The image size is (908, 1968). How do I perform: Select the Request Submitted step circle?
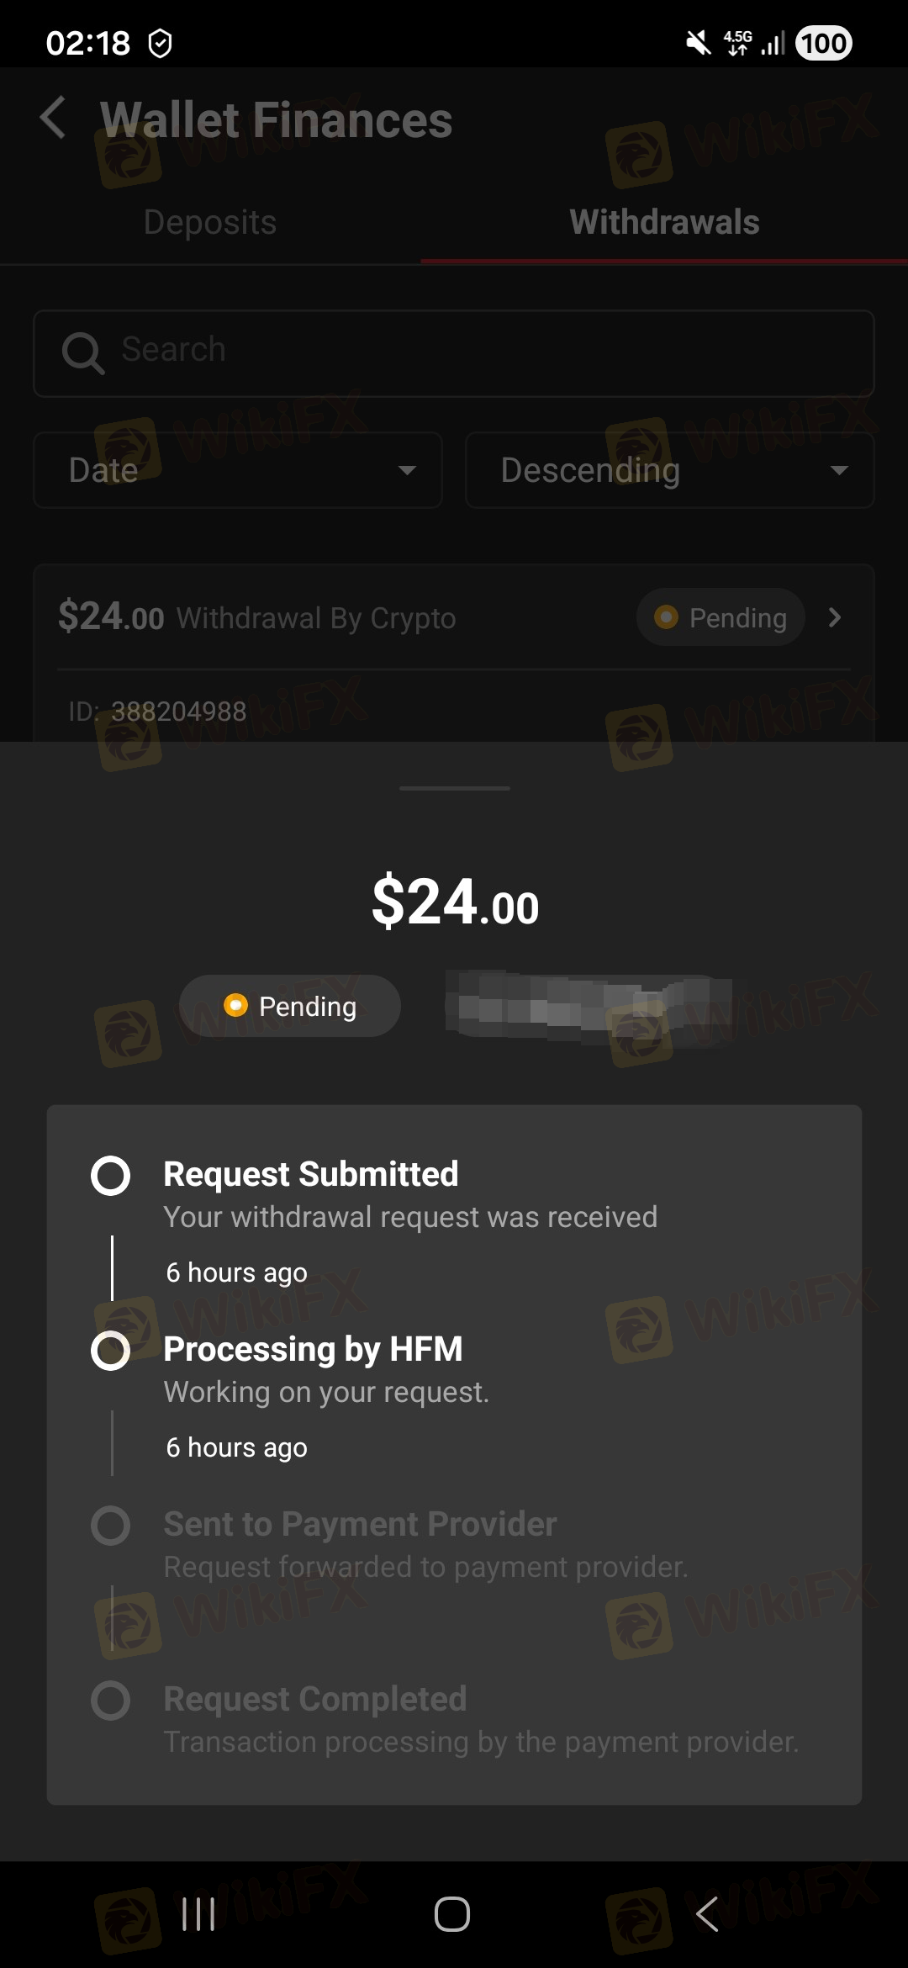tap(110, 1175)
